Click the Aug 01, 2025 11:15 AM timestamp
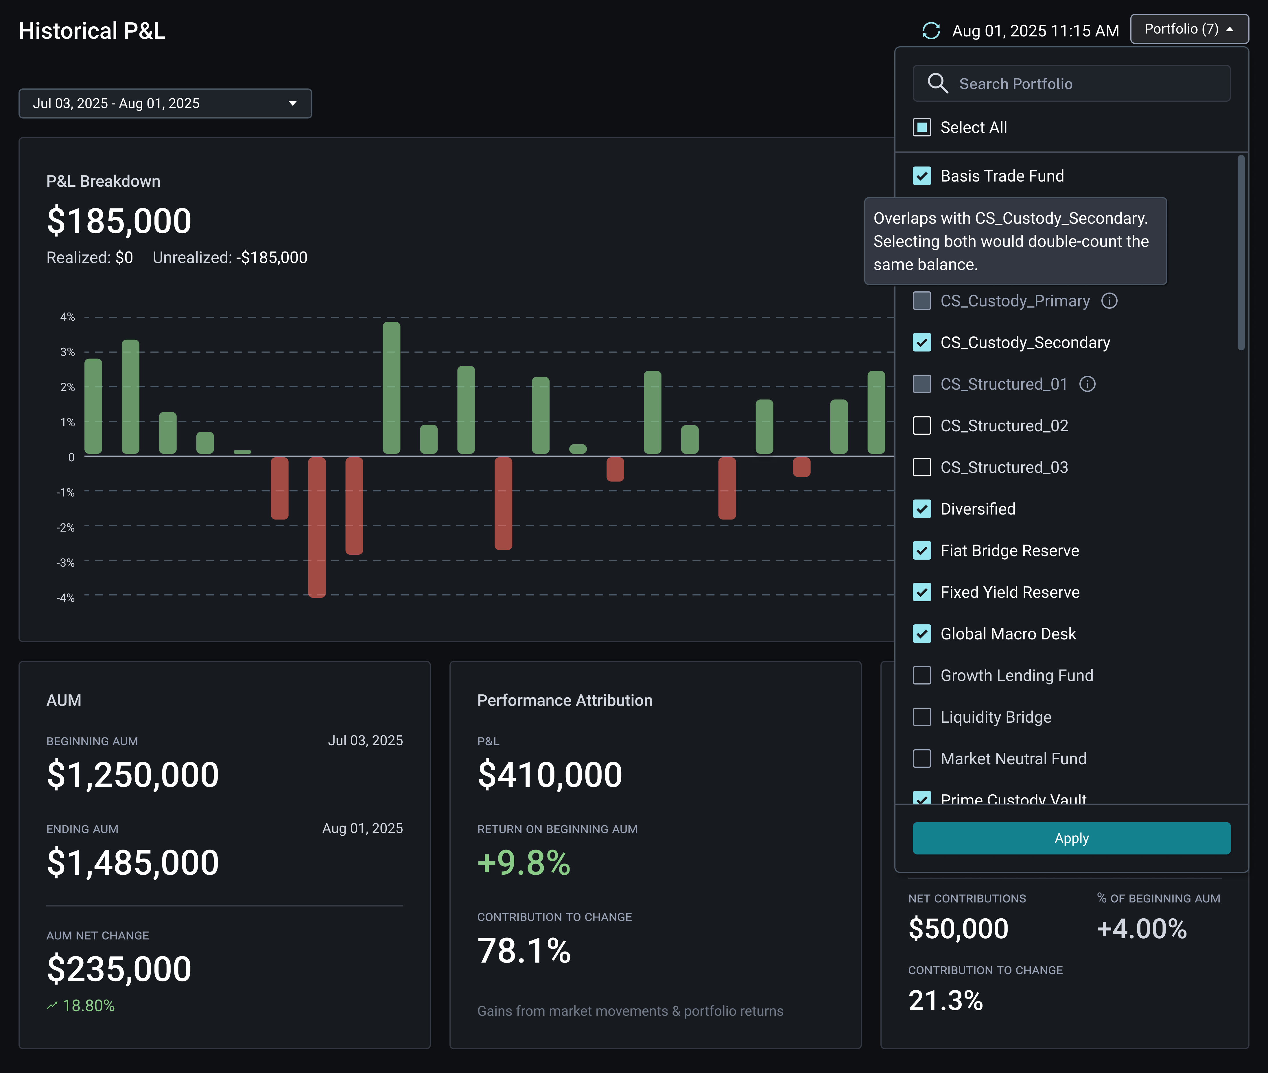The width and height of the screenshot is (1268, 1073). [1035, 30]
